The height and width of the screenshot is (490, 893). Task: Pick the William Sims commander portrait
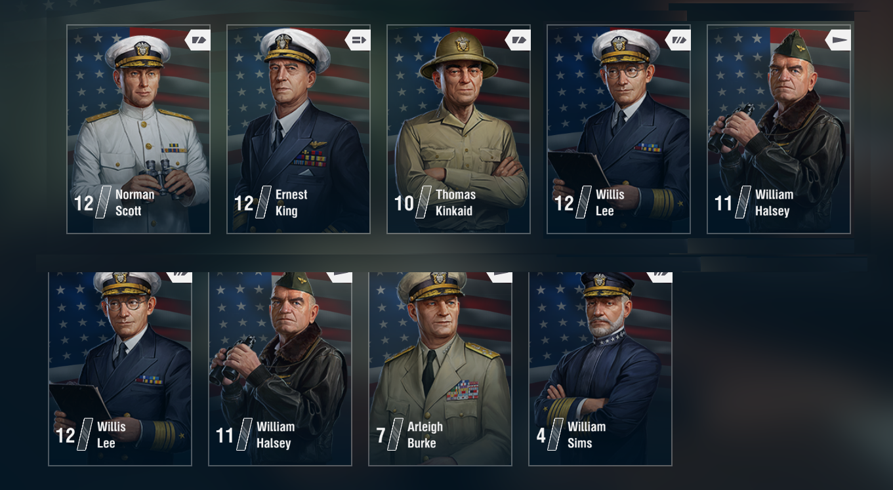pos(600,369)
